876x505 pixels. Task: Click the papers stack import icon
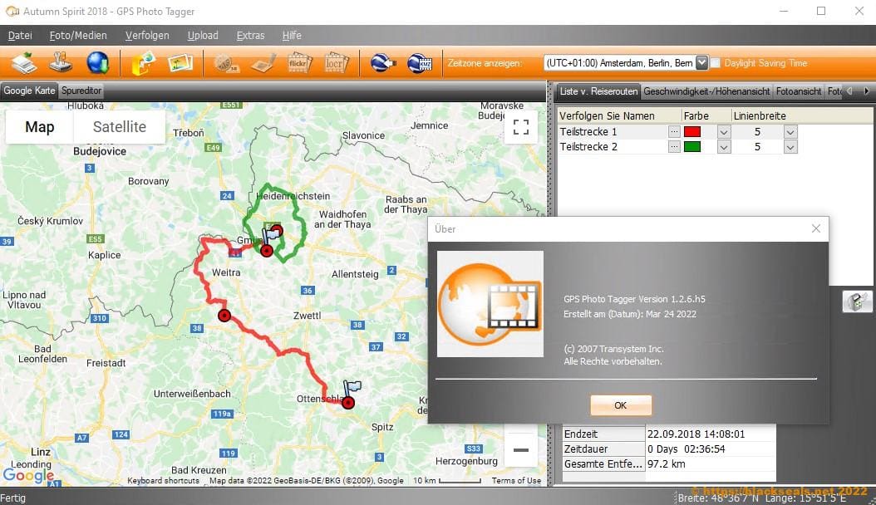point(24,63)
